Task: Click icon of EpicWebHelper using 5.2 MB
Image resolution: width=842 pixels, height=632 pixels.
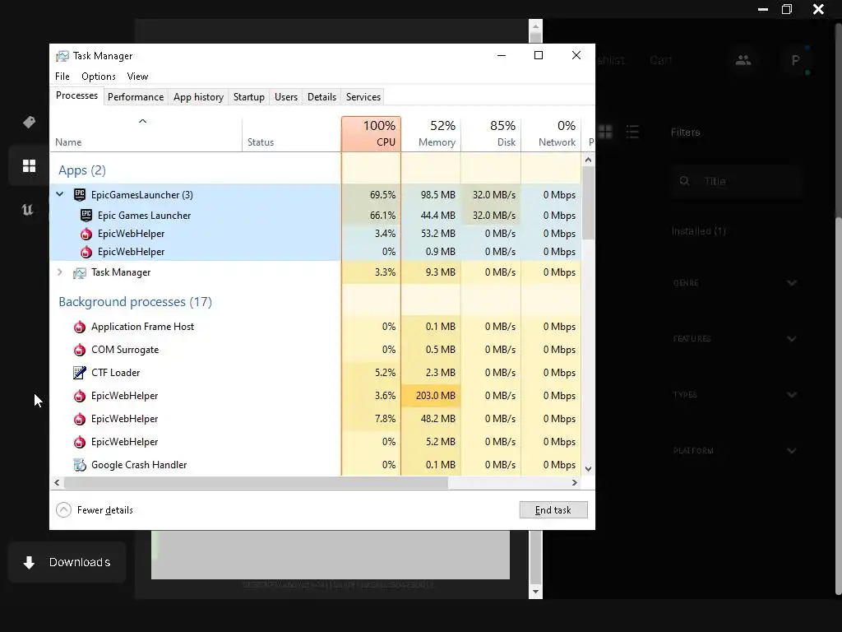Action: pyautogui.click(x=80, y=442)
